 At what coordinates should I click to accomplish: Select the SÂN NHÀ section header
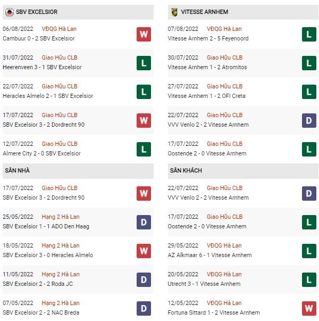pyautogui.click(x=78, y=171)
